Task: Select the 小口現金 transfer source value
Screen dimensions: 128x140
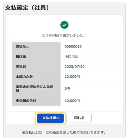Action: [x=71, y=57]
